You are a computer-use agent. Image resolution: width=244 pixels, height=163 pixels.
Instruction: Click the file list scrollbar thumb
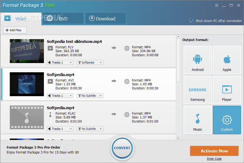tap(178, 60)
